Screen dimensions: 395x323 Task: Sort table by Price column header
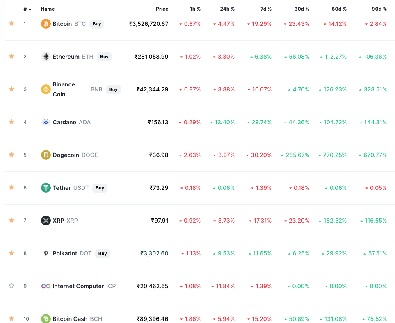162,9
